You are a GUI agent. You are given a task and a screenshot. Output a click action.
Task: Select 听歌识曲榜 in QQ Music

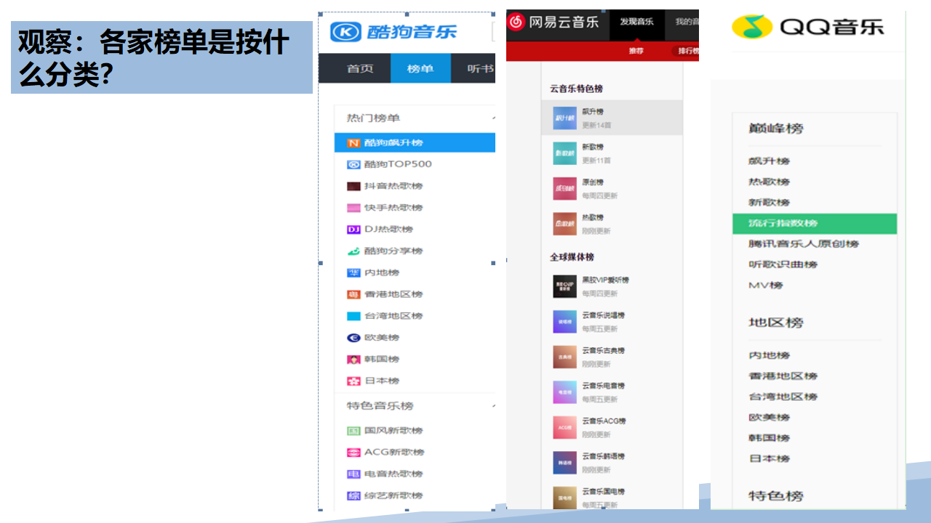click(783, 264)
